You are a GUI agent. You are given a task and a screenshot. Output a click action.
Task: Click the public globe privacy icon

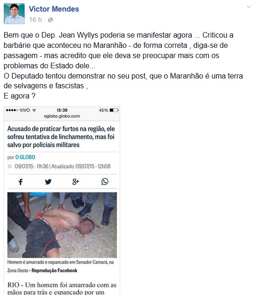(x=50, y=20)
